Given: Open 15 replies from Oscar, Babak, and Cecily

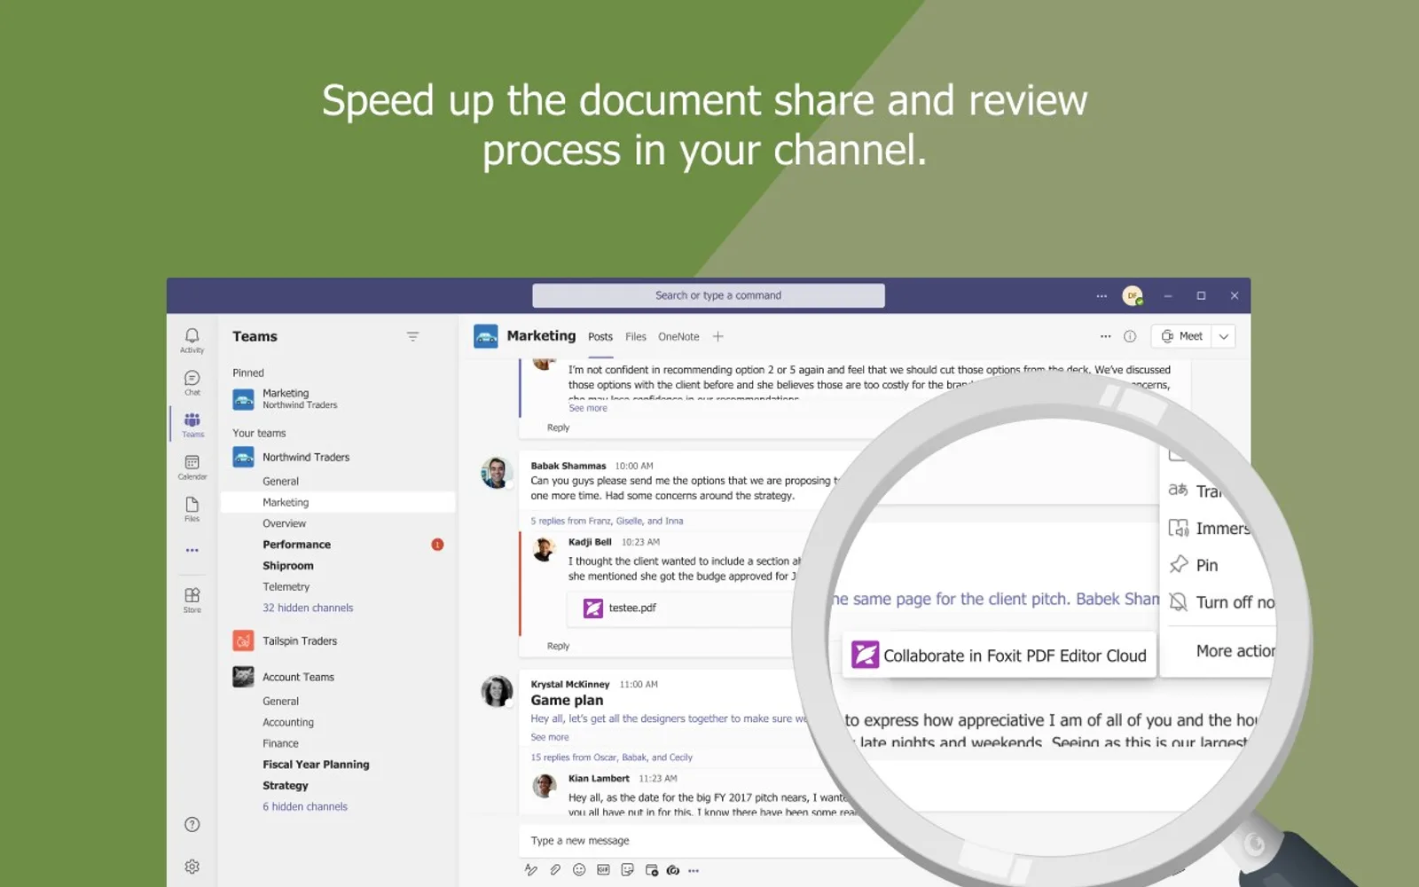Looking at the screenshot, I should [612, 757].
